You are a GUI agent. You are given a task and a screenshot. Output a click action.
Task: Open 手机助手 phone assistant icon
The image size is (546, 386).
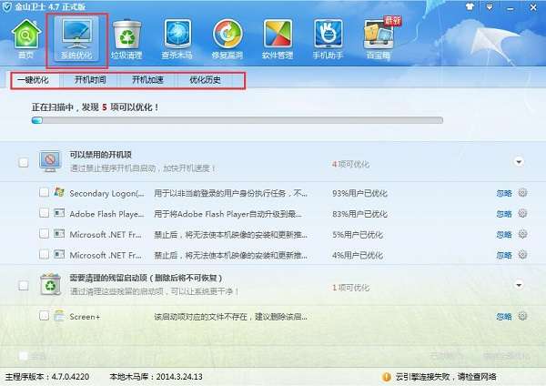click(328, 38)
